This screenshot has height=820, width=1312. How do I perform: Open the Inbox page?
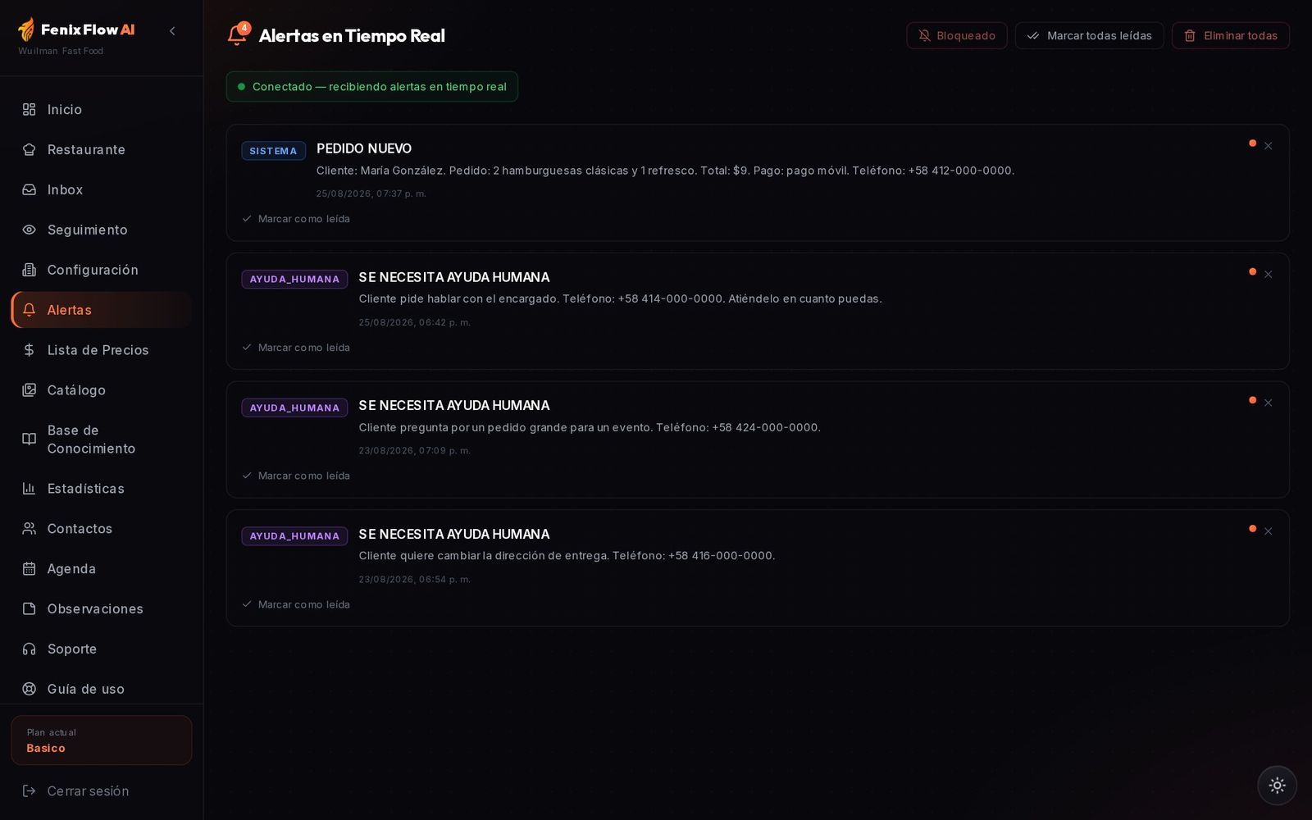(102, 189)
